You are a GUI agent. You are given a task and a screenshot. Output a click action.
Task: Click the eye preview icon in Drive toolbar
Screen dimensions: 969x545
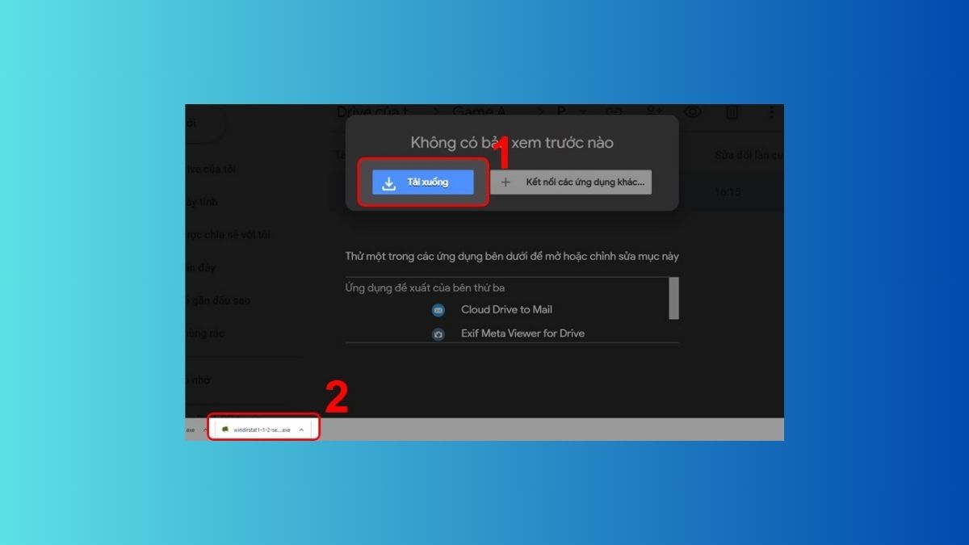pyautogui.click(x=692, y=112)
